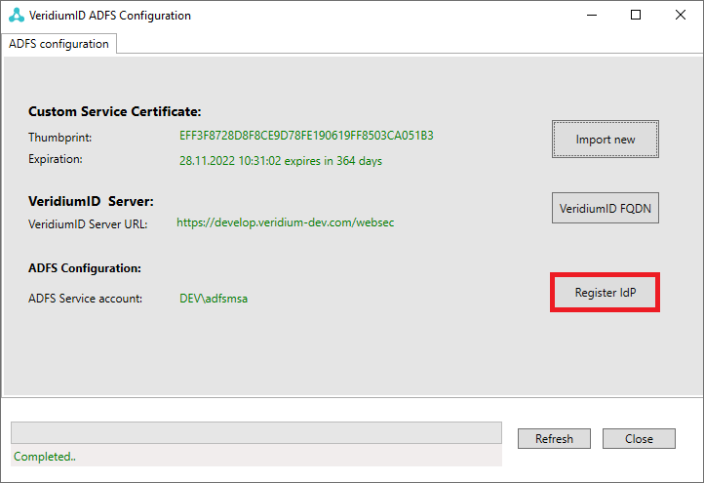Click the certificate expiration date text
Screen dimensions: 704x483
pyautogui.click(x=280, y=160)
